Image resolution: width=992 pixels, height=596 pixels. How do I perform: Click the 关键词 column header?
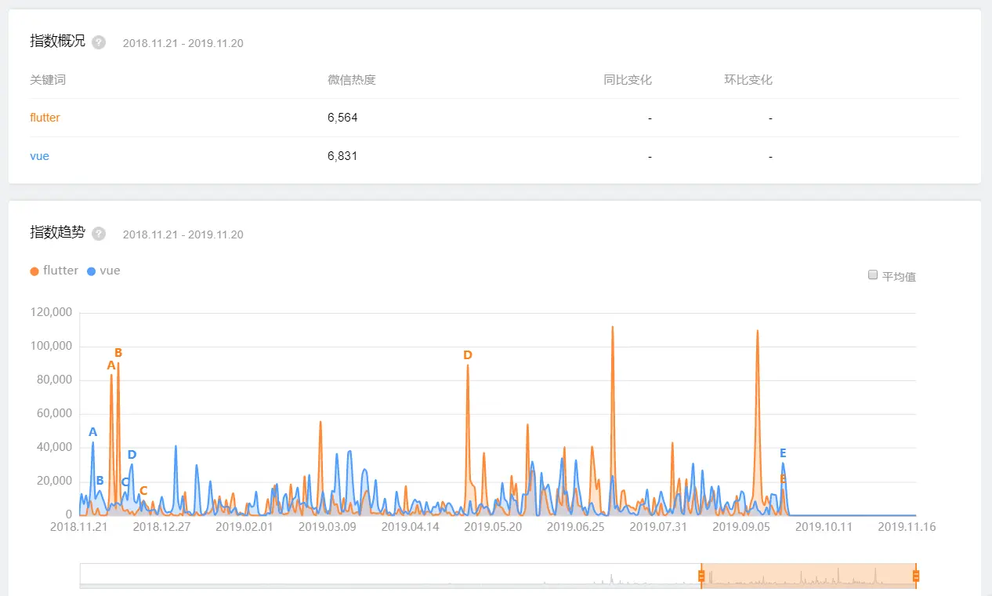(x=47, y=80)
